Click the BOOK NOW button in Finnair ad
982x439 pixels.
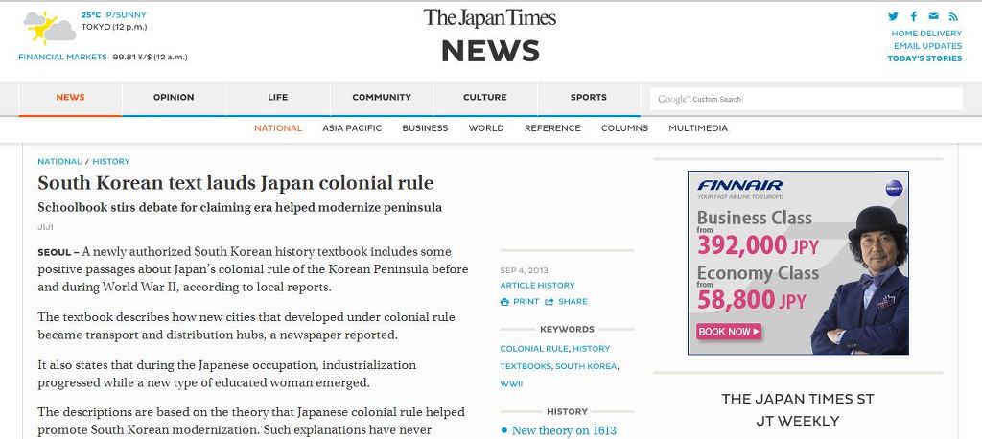click(729, 332)
